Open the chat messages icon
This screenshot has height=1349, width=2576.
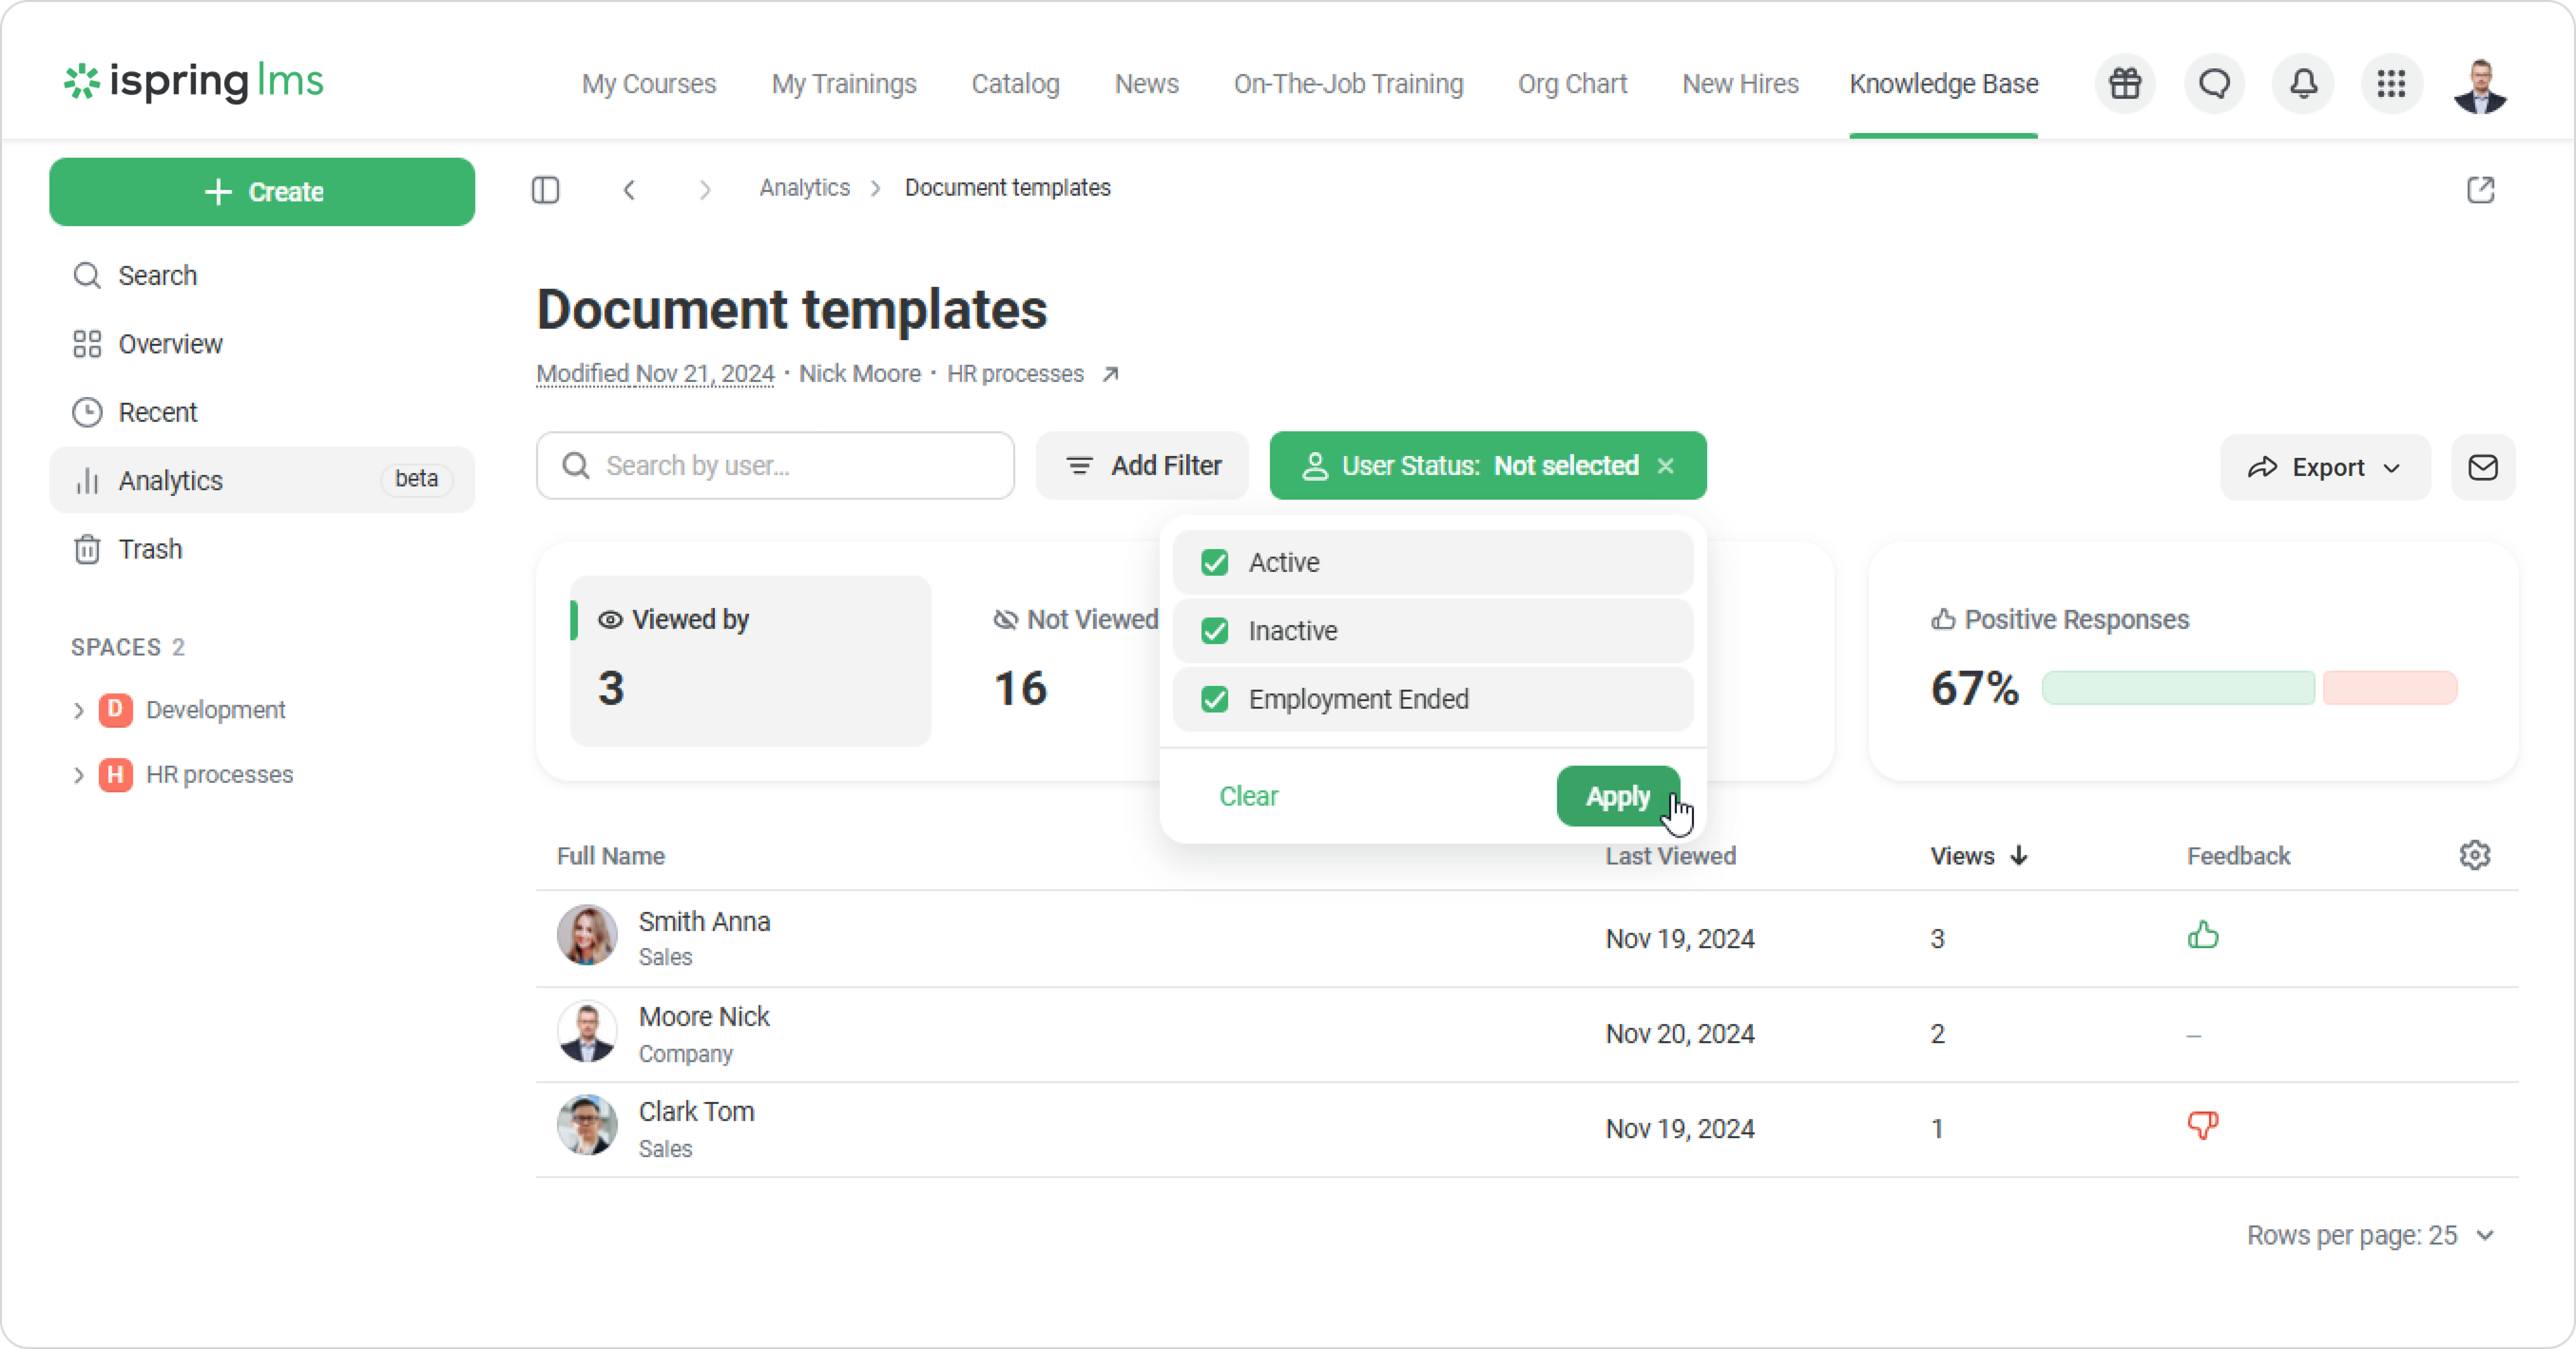[2214, 84]
